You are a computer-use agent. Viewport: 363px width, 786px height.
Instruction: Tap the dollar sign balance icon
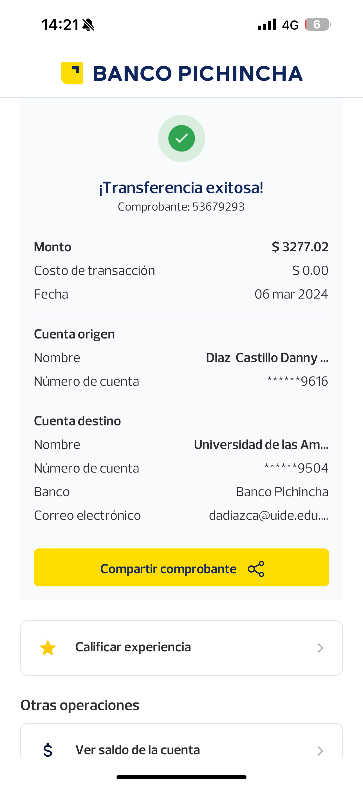point(48,750)
